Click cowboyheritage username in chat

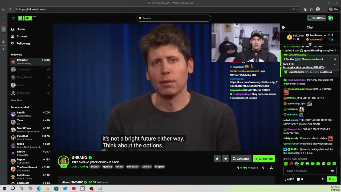point(297,80)
